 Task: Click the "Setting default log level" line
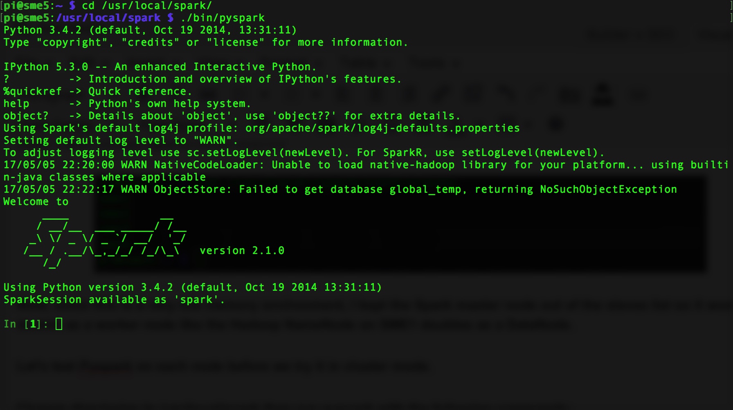tap(120, 140)
